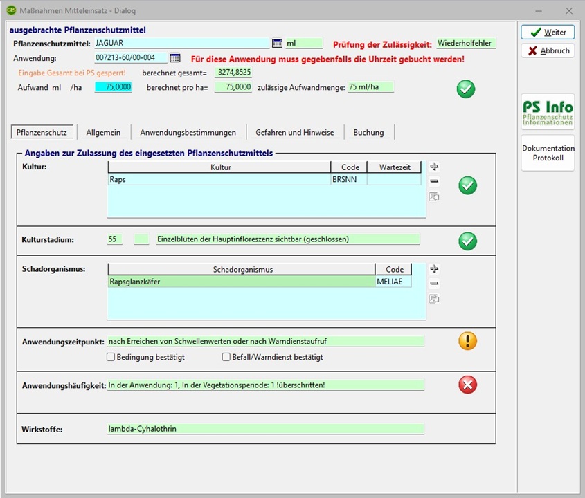The image size is (585, 498).
Task: Click the Kulturstadium code field 55
Action: coord(114,239)
